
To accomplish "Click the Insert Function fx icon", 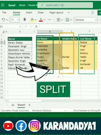I will tap(36, 26).
